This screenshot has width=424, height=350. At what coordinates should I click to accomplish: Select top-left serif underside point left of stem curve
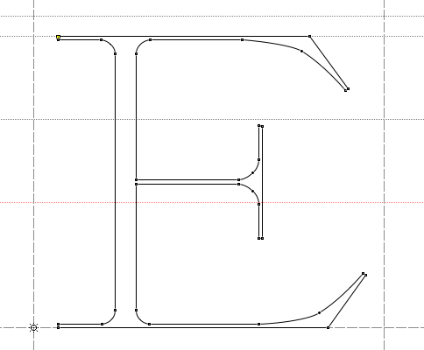point(102,40)
